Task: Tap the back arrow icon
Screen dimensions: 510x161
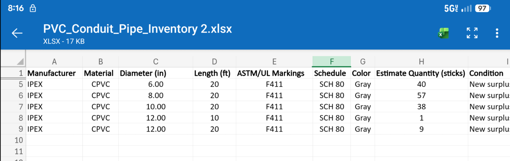Action: coord(17,33)
